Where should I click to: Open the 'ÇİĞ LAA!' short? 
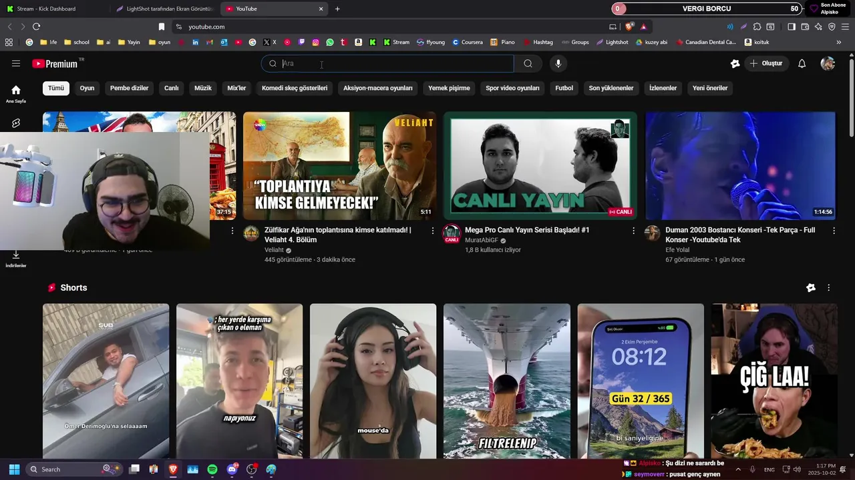click(x=774, y=381)
